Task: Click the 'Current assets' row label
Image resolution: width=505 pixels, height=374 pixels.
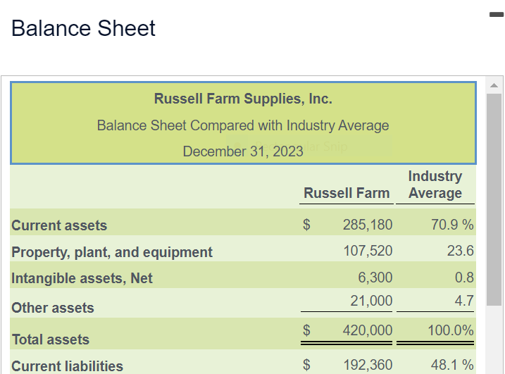Action: [59, 225]
